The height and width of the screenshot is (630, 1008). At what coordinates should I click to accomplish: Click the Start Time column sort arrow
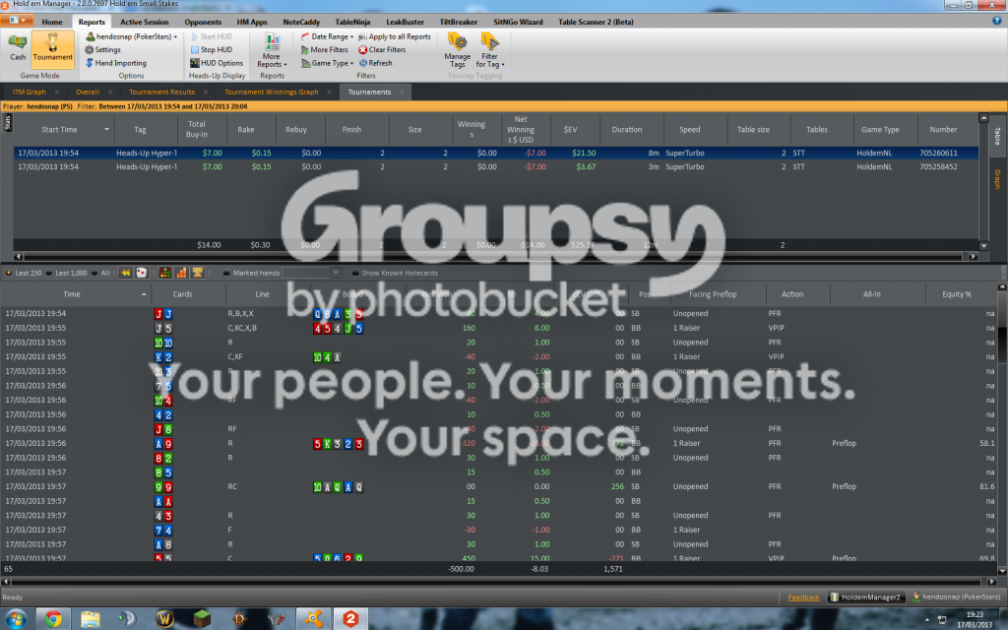[x=106, y=129]
